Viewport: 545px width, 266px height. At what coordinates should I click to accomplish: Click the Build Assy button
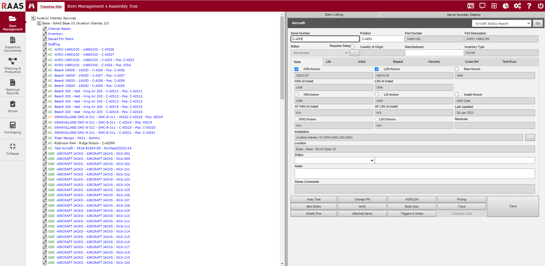point(412,206)
